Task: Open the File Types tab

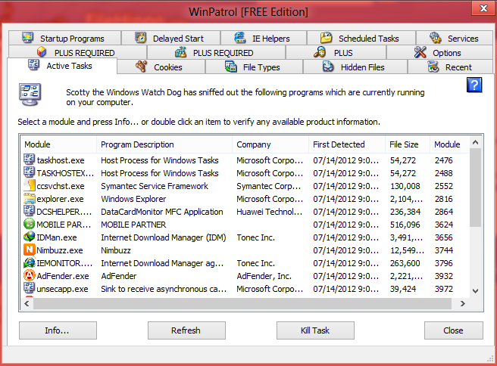Action: [x=255, y=67]
